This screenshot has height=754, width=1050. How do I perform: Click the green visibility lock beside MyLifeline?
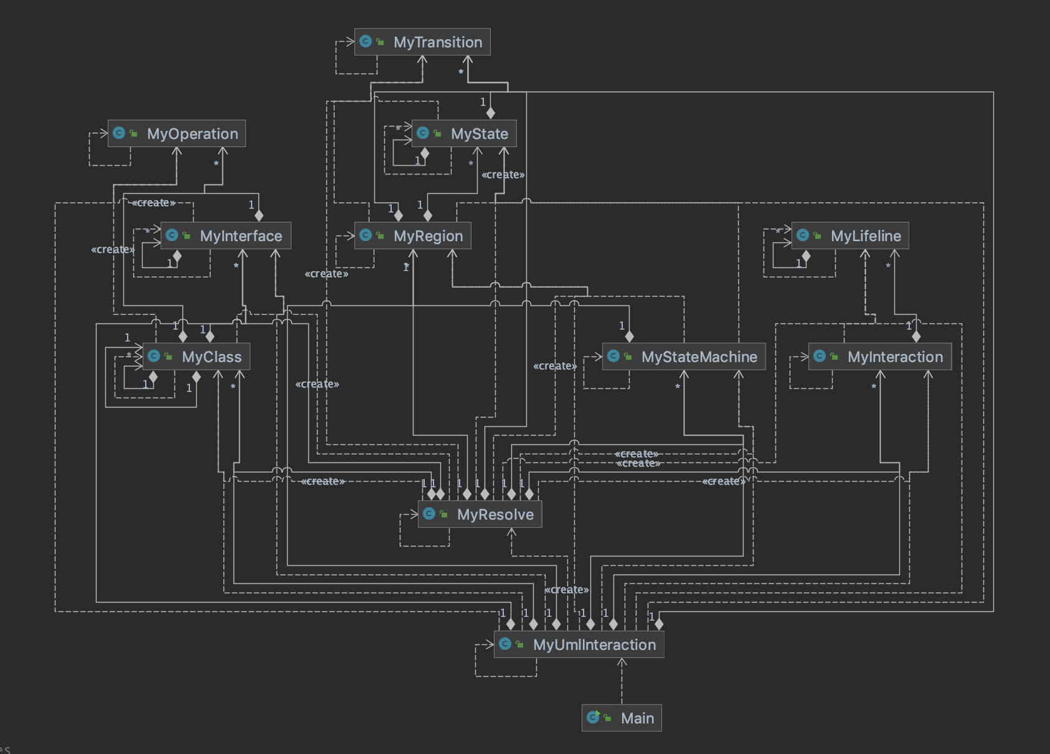click(x=817, y=236)
